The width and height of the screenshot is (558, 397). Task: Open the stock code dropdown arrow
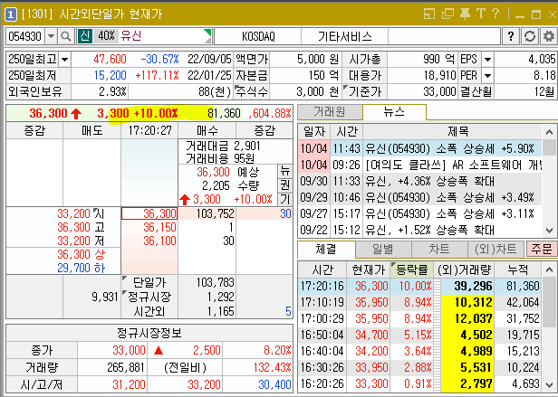coord(52,36)
